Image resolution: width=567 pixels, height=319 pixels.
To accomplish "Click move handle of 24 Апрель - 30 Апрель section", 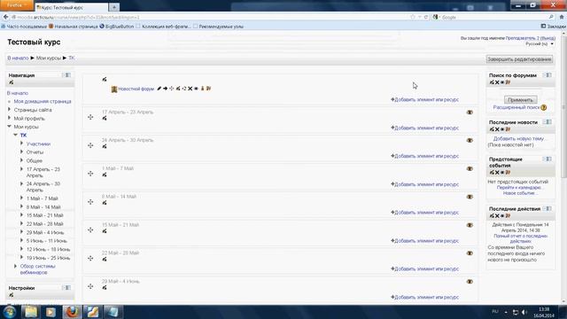I will tap(90, 145).
